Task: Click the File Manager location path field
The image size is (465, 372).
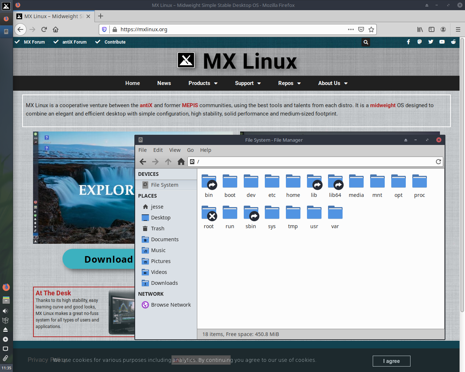Action: (x=315, y=162)
